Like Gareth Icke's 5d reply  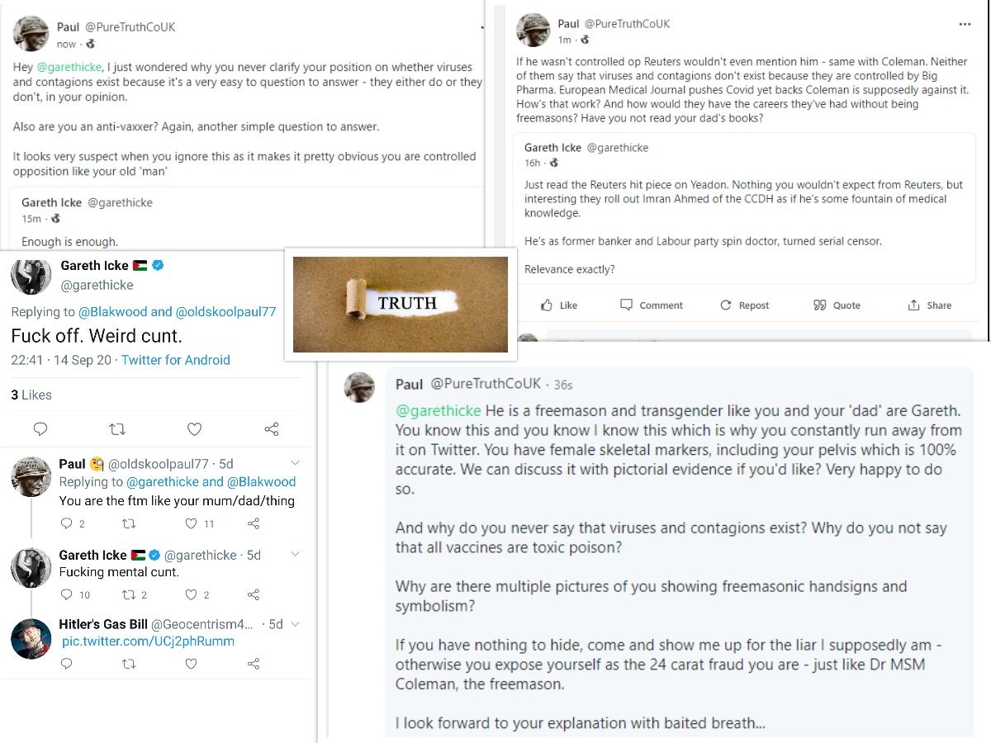point(191,594)
